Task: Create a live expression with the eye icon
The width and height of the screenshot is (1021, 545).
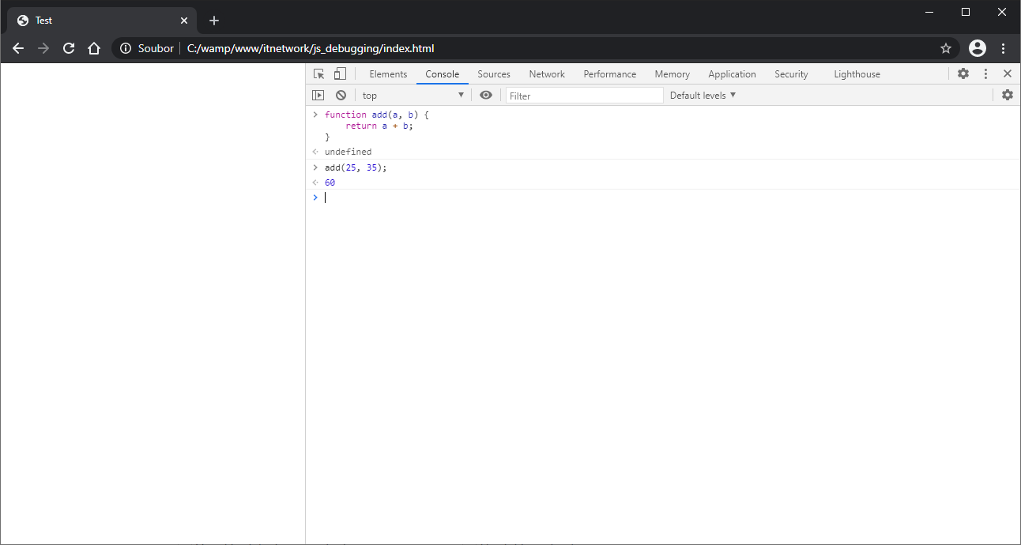Action: point(486,96)
